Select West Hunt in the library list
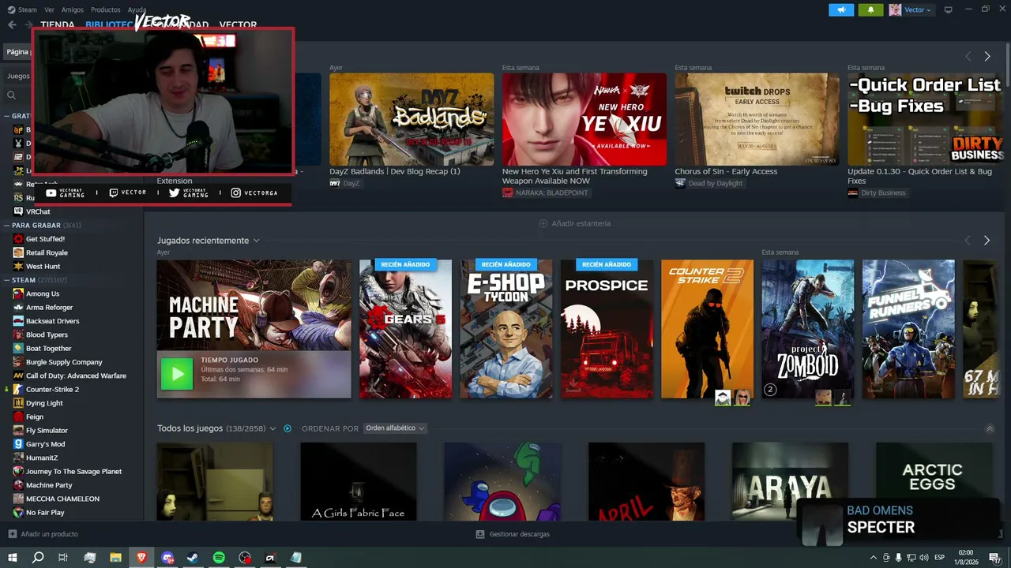The height and width of the screenshot is (568, 1011). [43, 266]
